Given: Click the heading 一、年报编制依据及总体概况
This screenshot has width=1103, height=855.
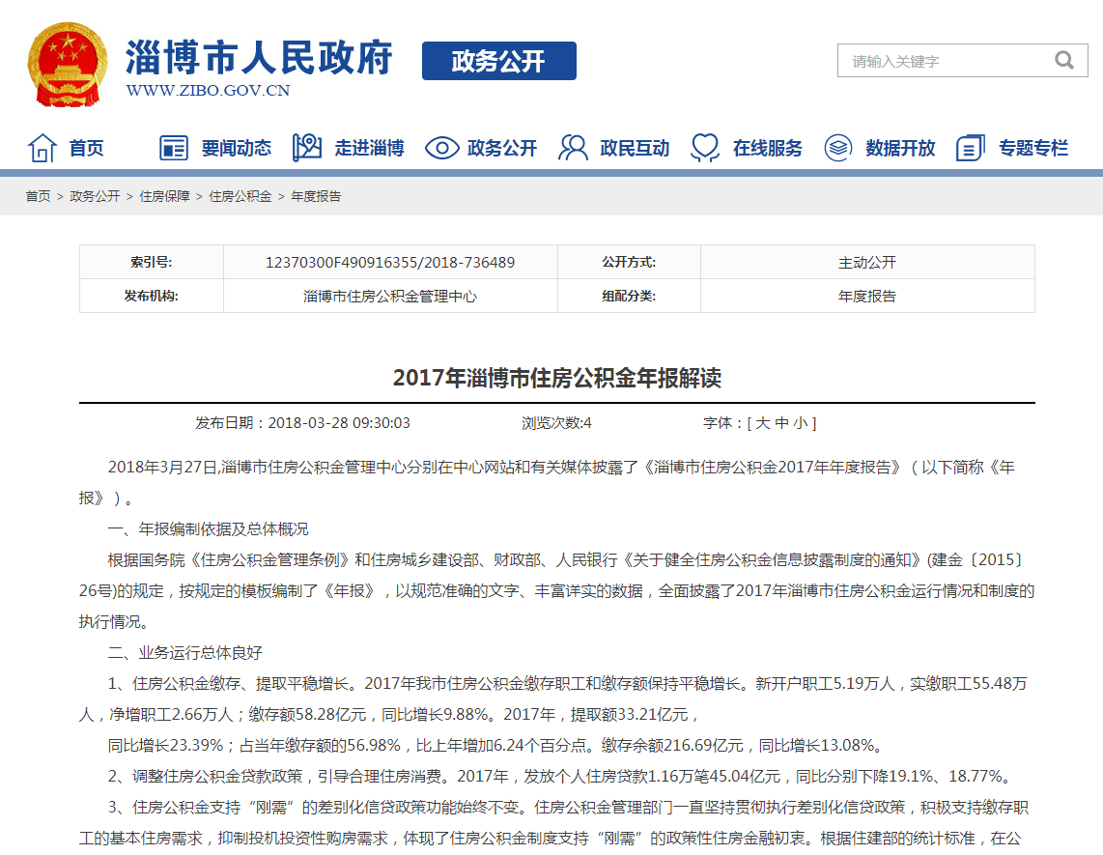Looking at the screenshot, I should 209,529.
